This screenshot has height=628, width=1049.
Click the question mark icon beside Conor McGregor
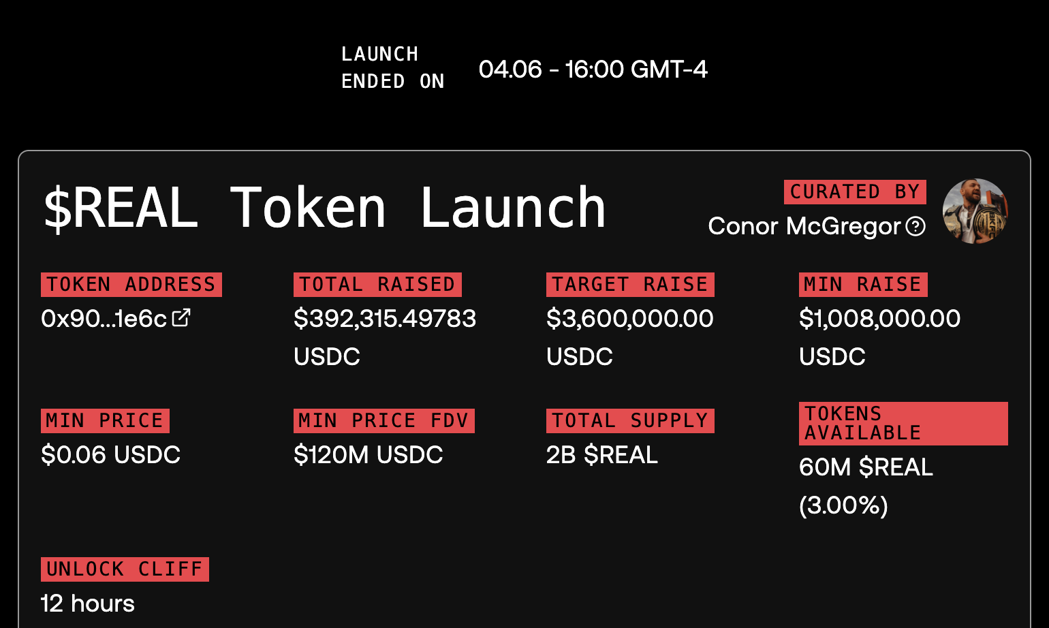(x=916, y=226)
